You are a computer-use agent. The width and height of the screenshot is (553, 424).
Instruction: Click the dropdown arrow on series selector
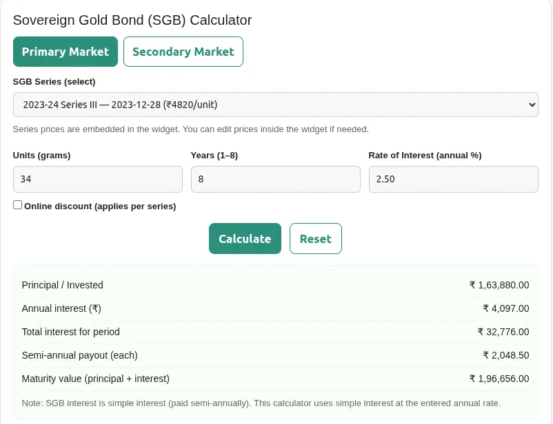click(532, 105)
